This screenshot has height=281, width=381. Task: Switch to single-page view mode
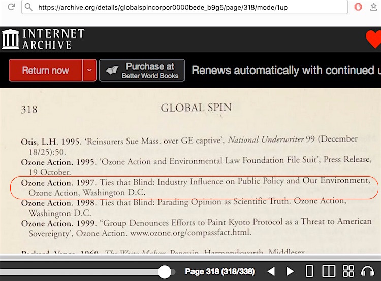[309, 271]
